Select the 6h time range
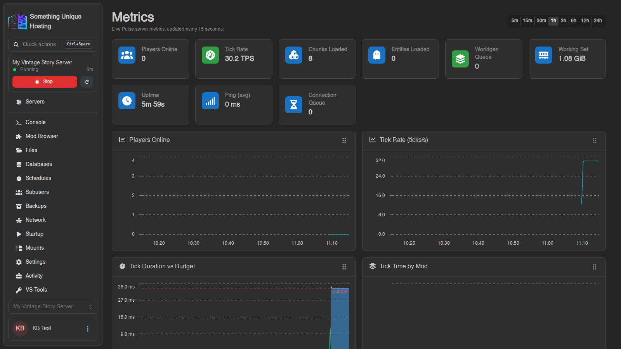 (574, 21)
